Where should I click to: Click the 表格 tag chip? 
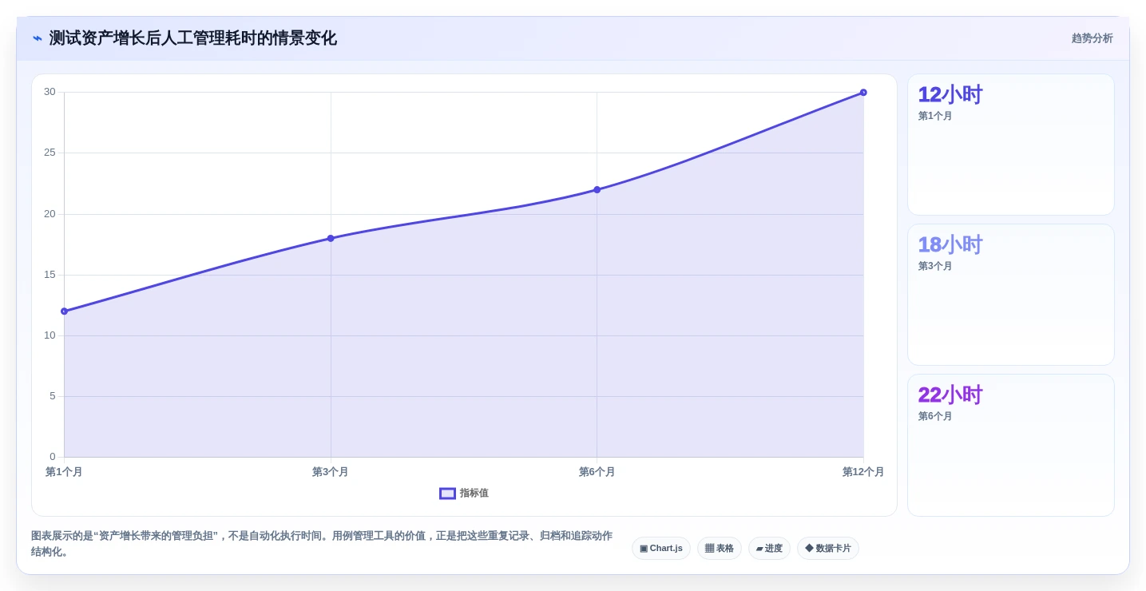click(x=719, y=549)
